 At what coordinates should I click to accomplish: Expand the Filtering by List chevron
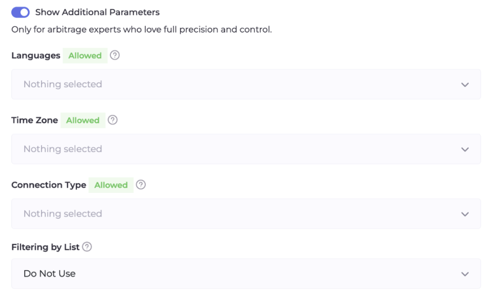pyautogui.click(x=464, y=274)
